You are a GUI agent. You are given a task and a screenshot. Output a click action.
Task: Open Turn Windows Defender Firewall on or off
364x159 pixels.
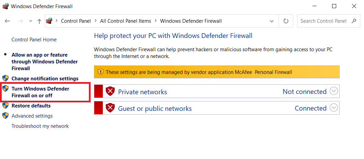coord(40,92)
